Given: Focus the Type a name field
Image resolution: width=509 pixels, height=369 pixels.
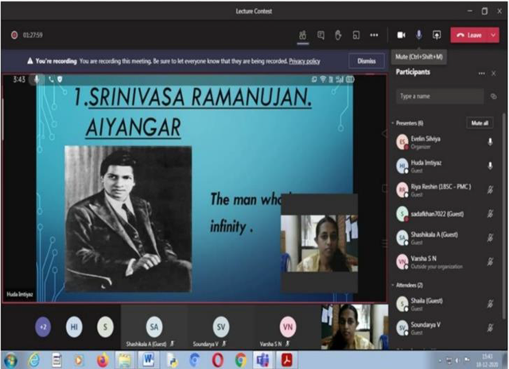Looking at the screenshot, I should [440, 96].
